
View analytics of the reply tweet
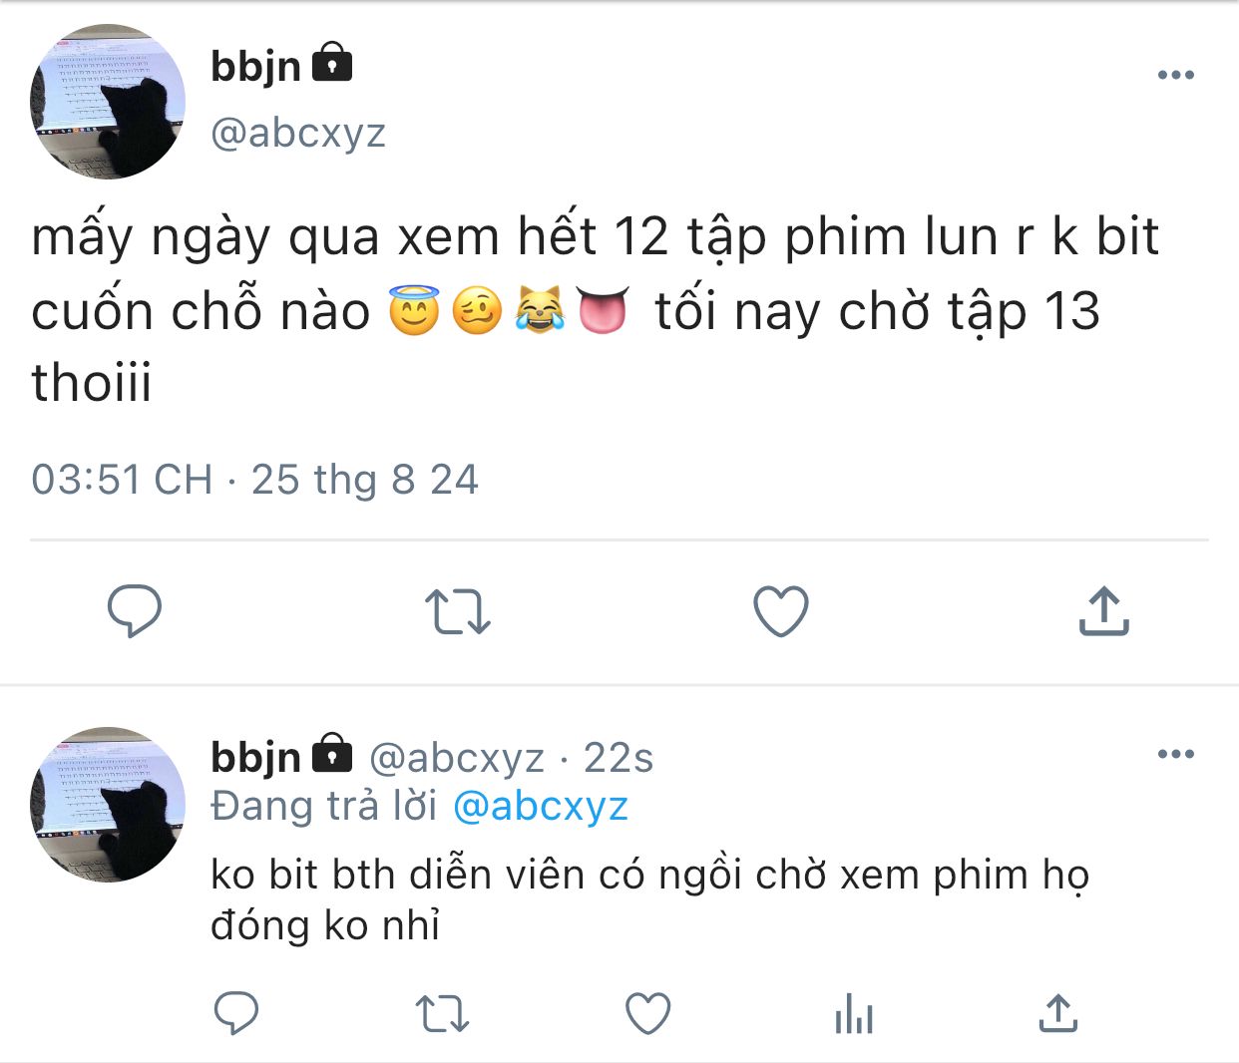854,1014
